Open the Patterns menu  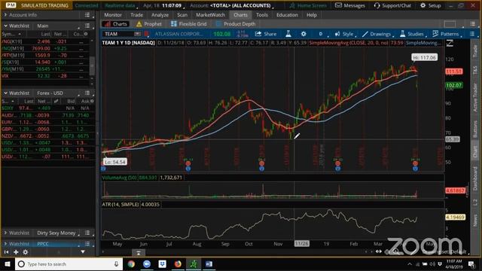point(447,34)
